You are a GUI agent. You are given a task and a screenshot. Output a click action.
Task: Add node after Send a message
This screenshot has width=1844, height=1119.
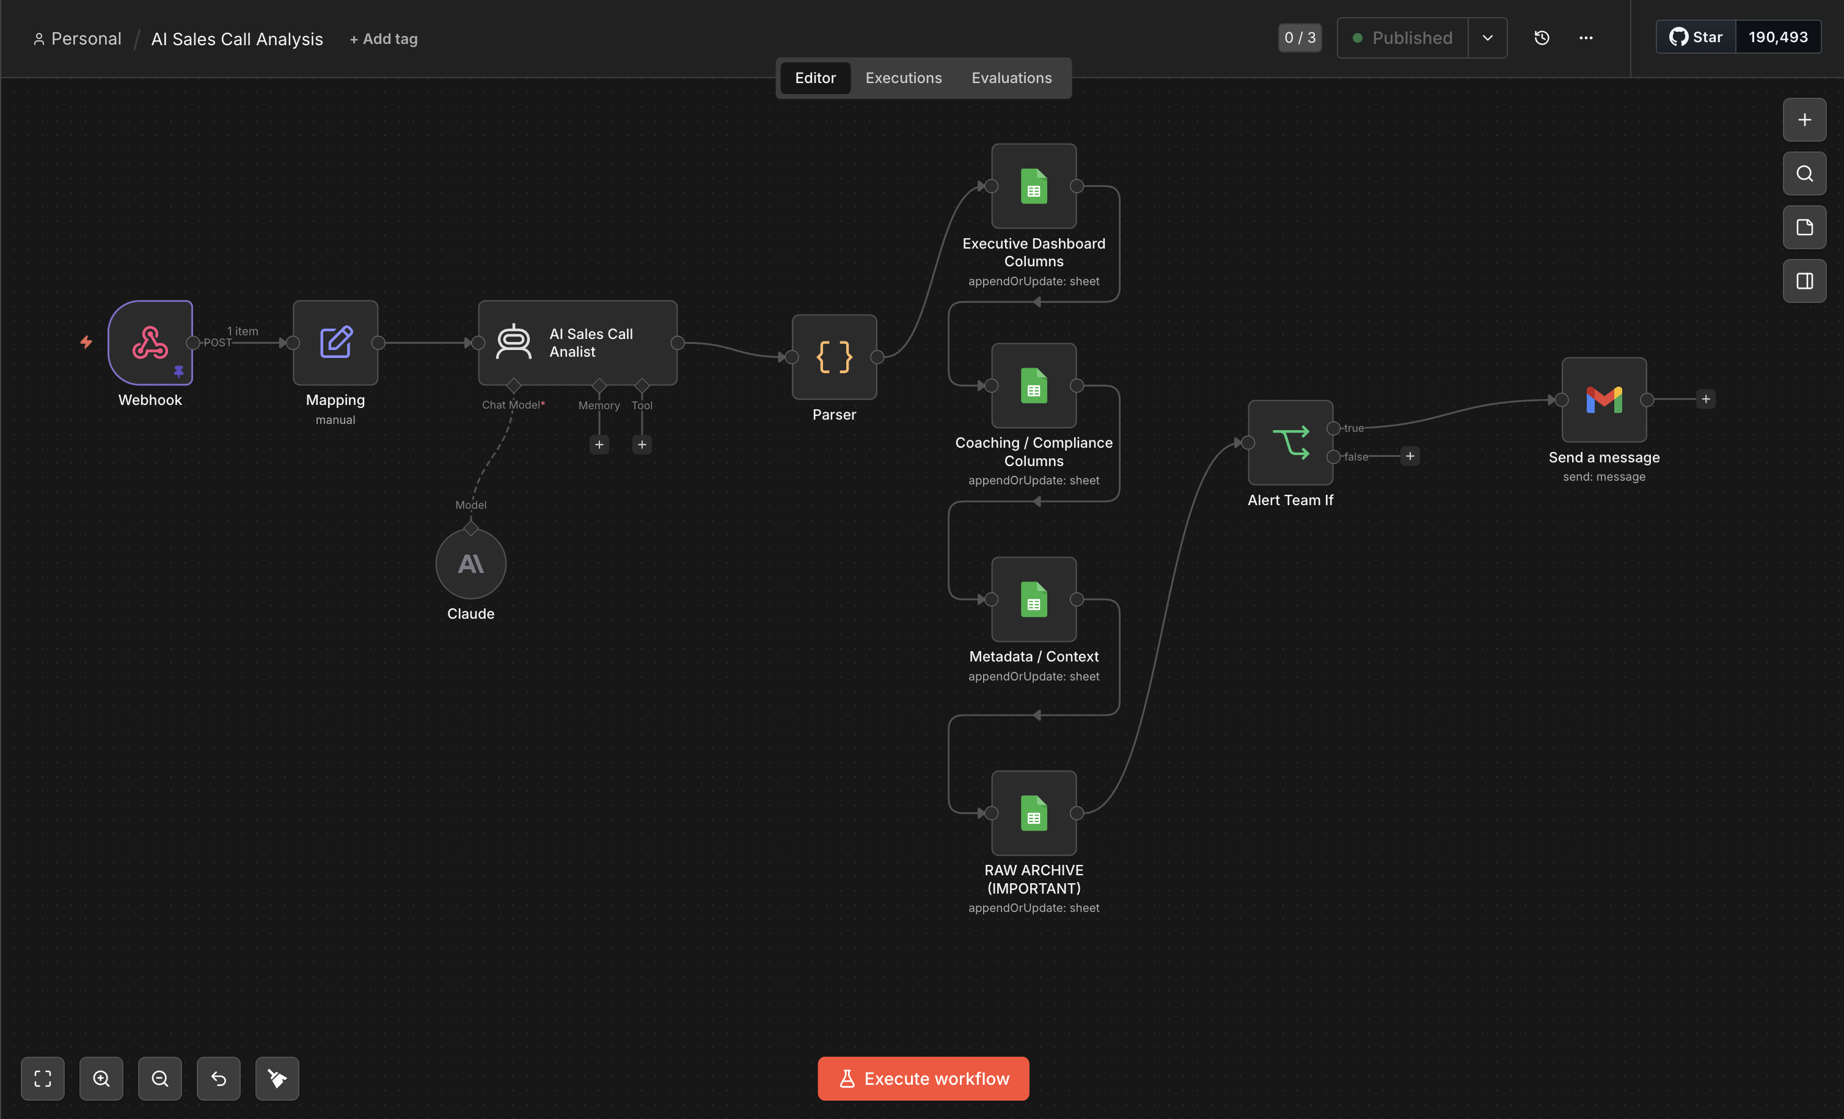[1705, 399]
